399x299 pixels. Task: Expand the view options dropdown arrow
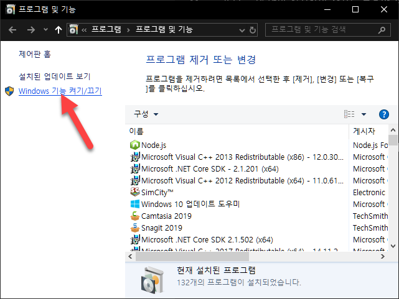coord(364,114)
